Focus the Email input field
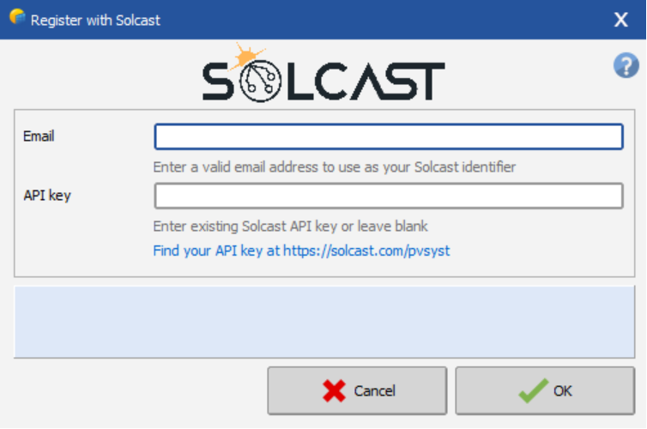The image size is (647, 429). [x=388, y=136]
